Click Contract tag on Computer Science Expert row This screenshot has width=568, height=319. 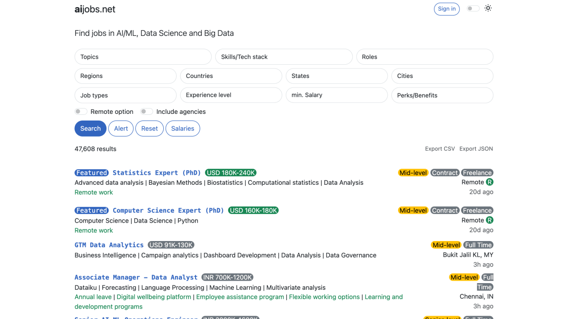(x=445, y=210)
